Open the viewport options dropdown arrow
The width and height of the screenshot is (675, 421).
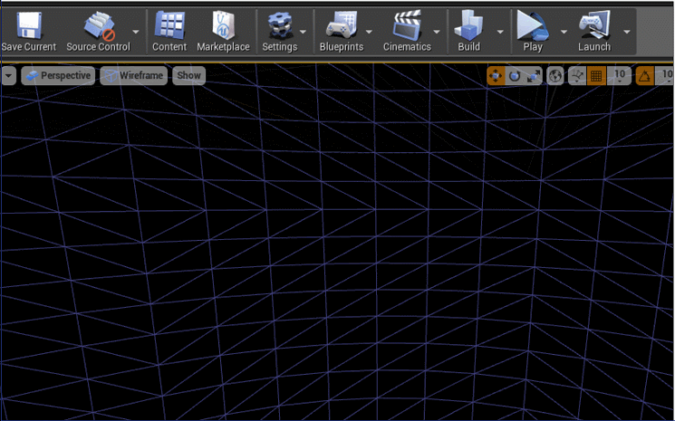pyautogui.click(x=9, y=76)
